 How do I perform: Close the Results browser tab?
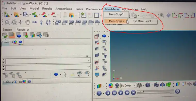28,30
